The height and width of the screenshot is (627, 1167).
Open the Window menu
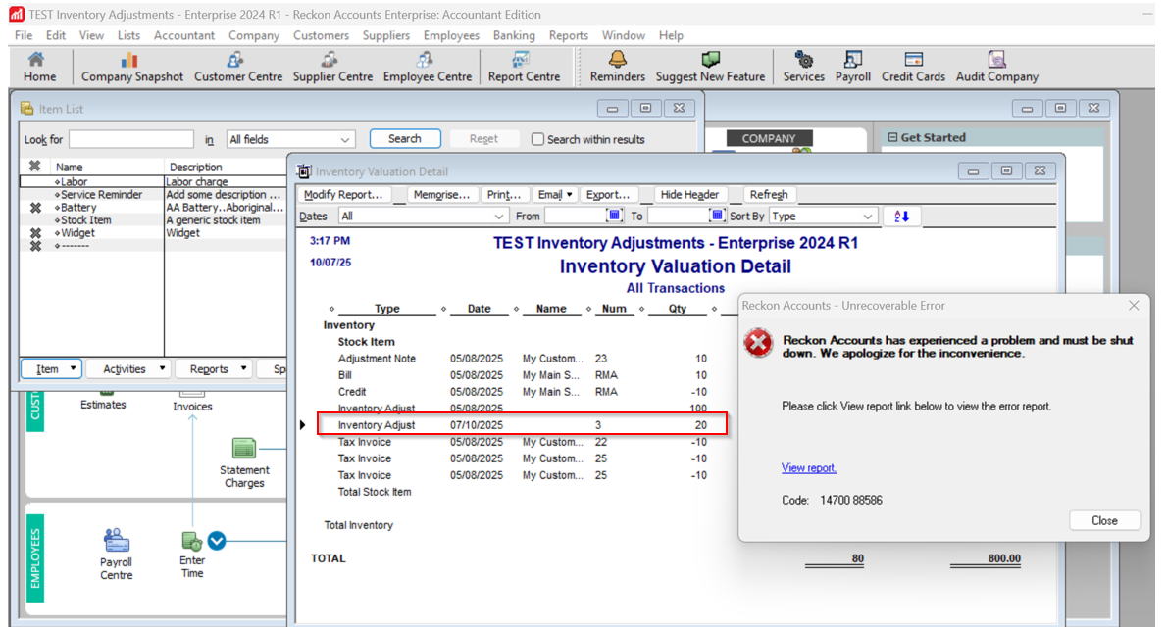click(623, 35)
